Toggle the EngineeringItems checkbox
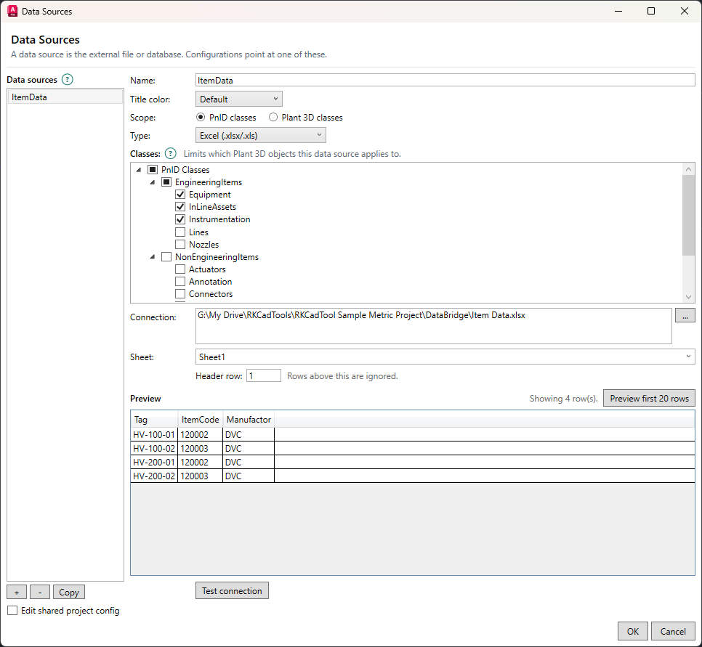 coord(166,182)
